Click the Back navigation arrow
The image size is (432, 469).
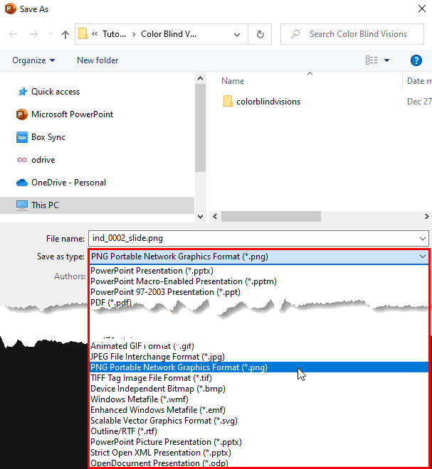[14, 34]
